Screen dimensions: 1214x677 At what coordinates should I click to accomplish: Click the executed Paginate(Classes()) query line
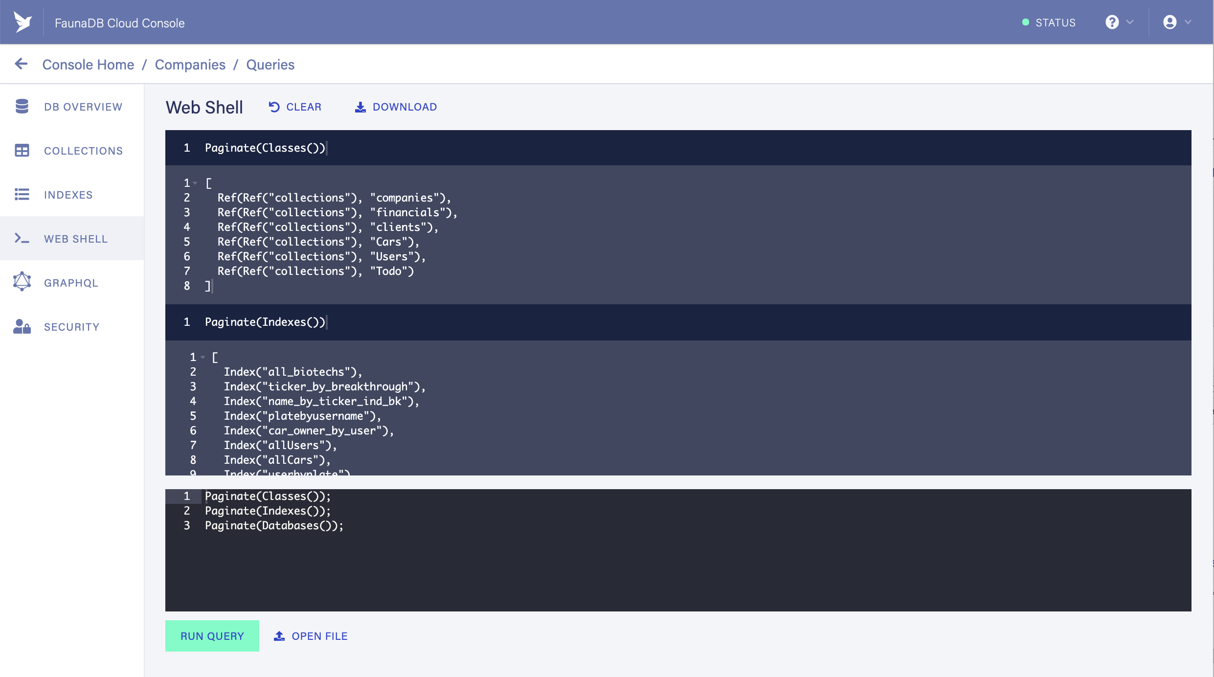click(x=265, y=148)
